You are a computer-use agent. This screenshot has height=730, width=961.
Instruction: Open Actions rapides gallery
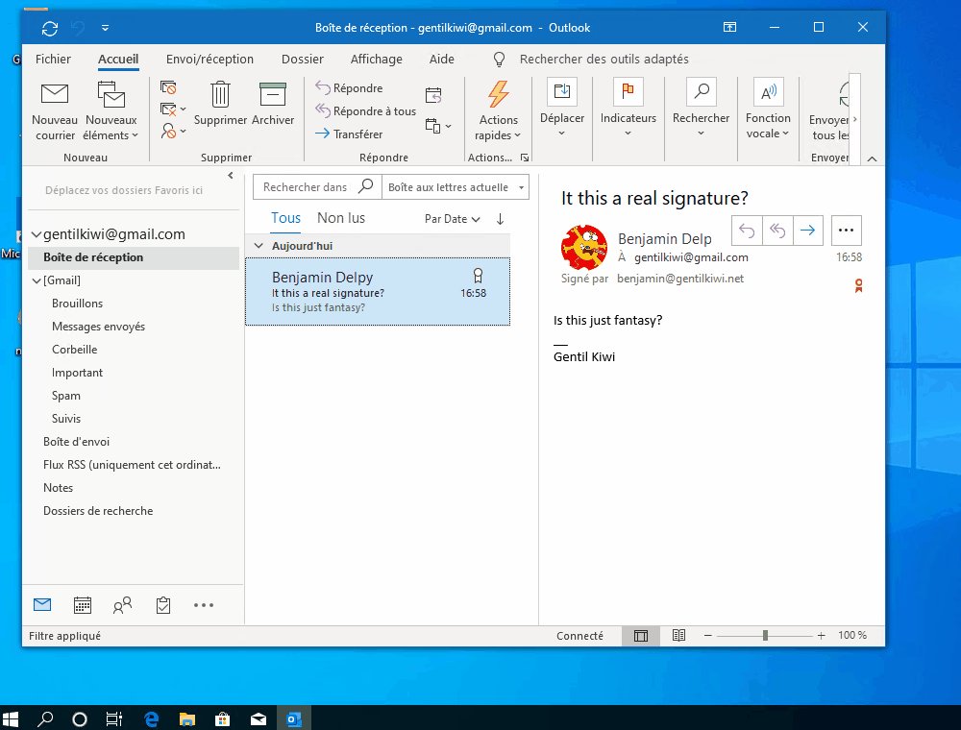coord(498,111)
